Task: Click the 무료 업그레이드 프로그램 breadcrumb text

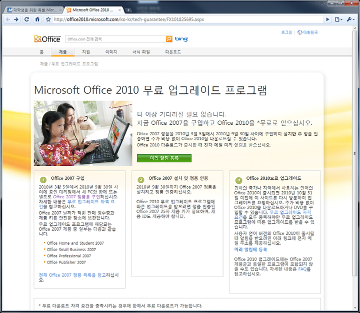Action: click(74, 64)
